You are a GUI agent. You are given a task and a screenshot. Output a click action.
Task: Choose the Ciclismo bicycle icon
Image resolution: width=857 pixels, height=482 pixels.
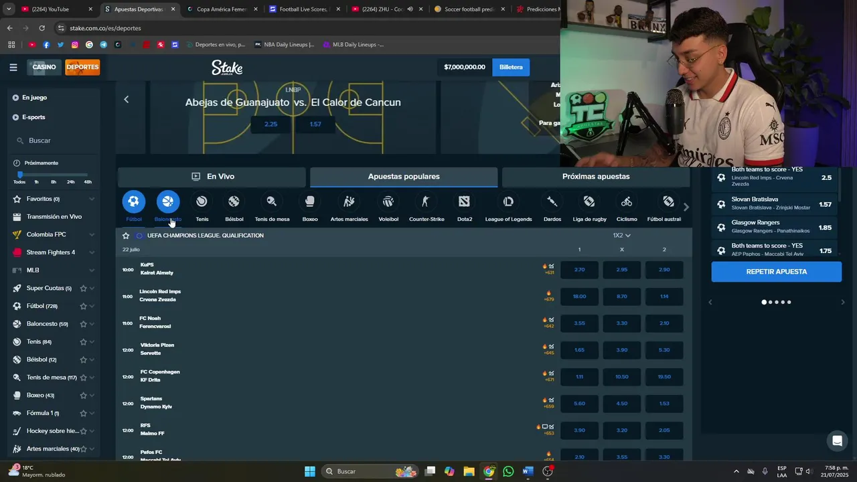[x=627, y=202]
